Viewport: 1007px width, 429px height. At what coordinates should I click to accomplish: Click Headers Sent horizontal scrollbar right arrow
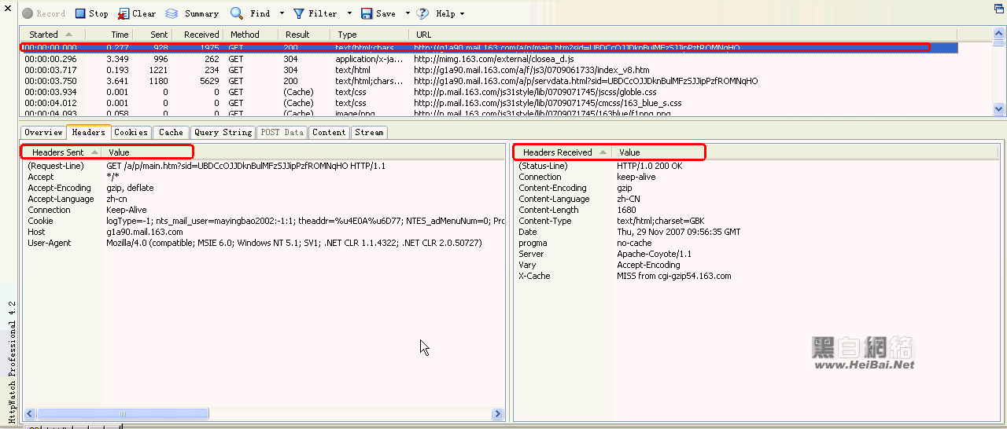pos(498,413)
